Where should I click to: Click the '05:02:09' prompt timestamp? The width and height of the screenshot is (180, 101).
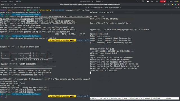point(82,96)
